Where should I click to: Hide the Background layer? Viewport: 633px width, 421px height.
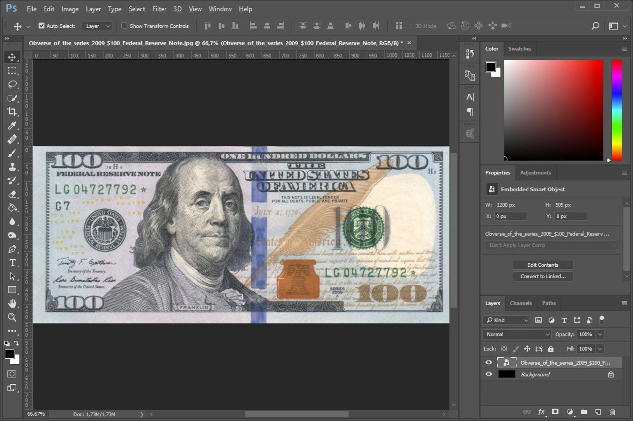(489, 374)
